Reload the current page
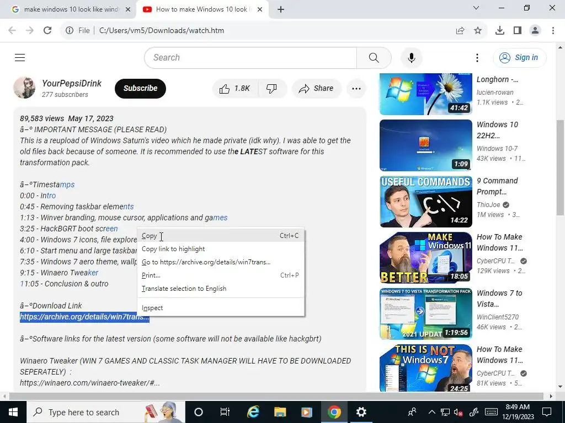The image size is (565, 423). click(x=47, y=31)
